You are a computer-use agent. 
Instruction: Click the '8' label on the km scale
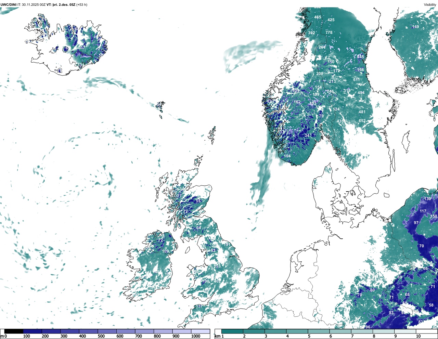click(374, 336)
